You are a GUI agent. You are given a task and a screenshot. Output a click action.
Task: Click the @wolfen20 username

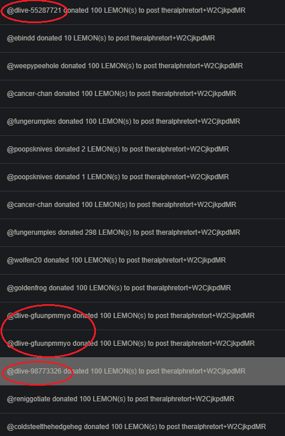pos(24,260)
